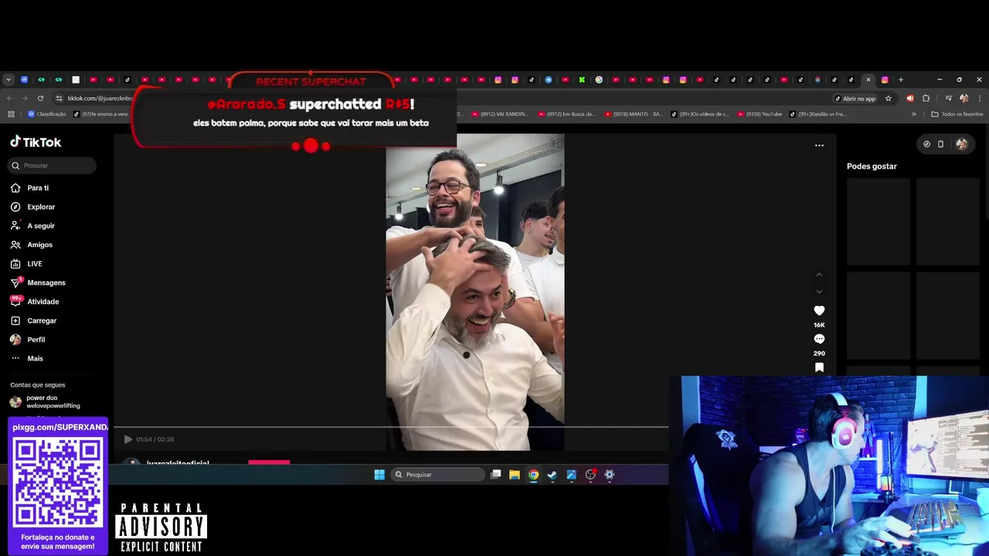989x556 pixels.
Task: Open the TikTok home logo
Action: [x=36, y=142]
